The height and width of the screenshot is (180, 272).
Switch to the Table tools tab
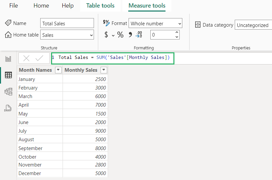(100, 6)
